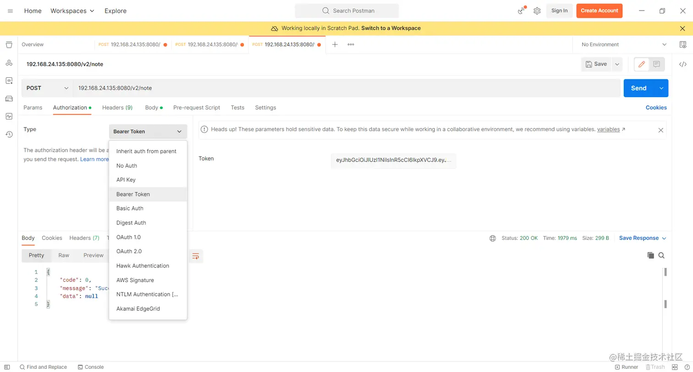
Task: Open the code snippet icon
Action: (683, 64)
